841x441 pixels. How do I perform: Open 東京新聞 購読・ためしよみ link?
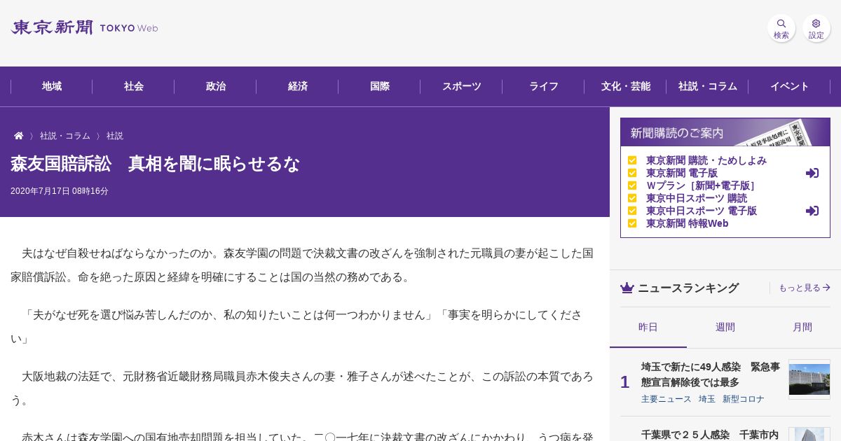(706, 160)
